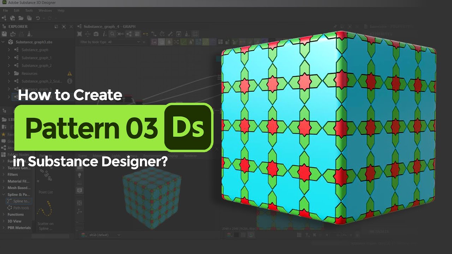452x254 pixels.
Task: Add a Bitmap node from the node bar
Action: (154, 42)
